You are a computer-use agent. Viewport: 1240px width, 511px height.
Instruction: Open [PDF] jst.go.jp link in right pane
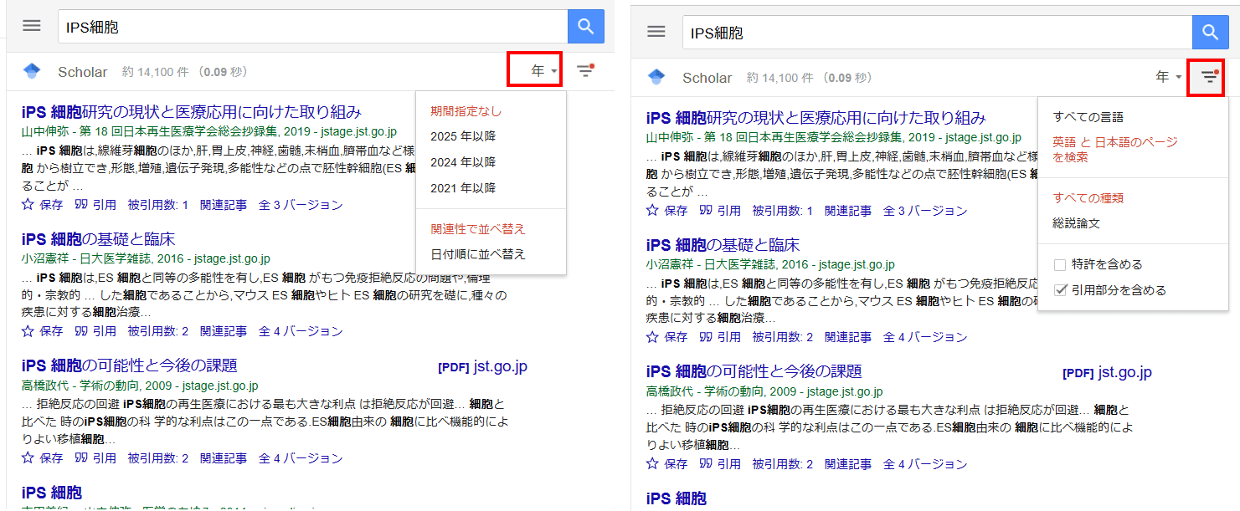(1107, 372)
